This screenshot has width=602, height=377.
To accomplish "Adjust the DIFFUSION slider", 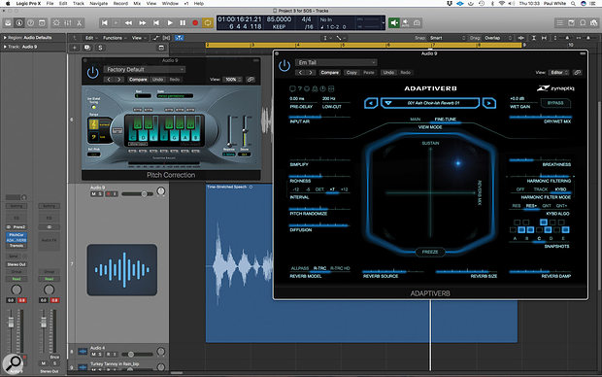I will coord(319,225).
